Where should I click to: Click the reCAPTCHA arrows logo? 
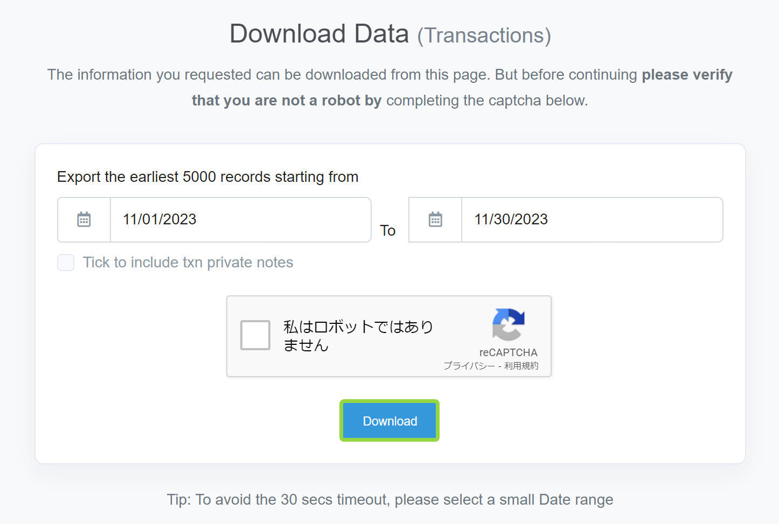click(508, 324)
